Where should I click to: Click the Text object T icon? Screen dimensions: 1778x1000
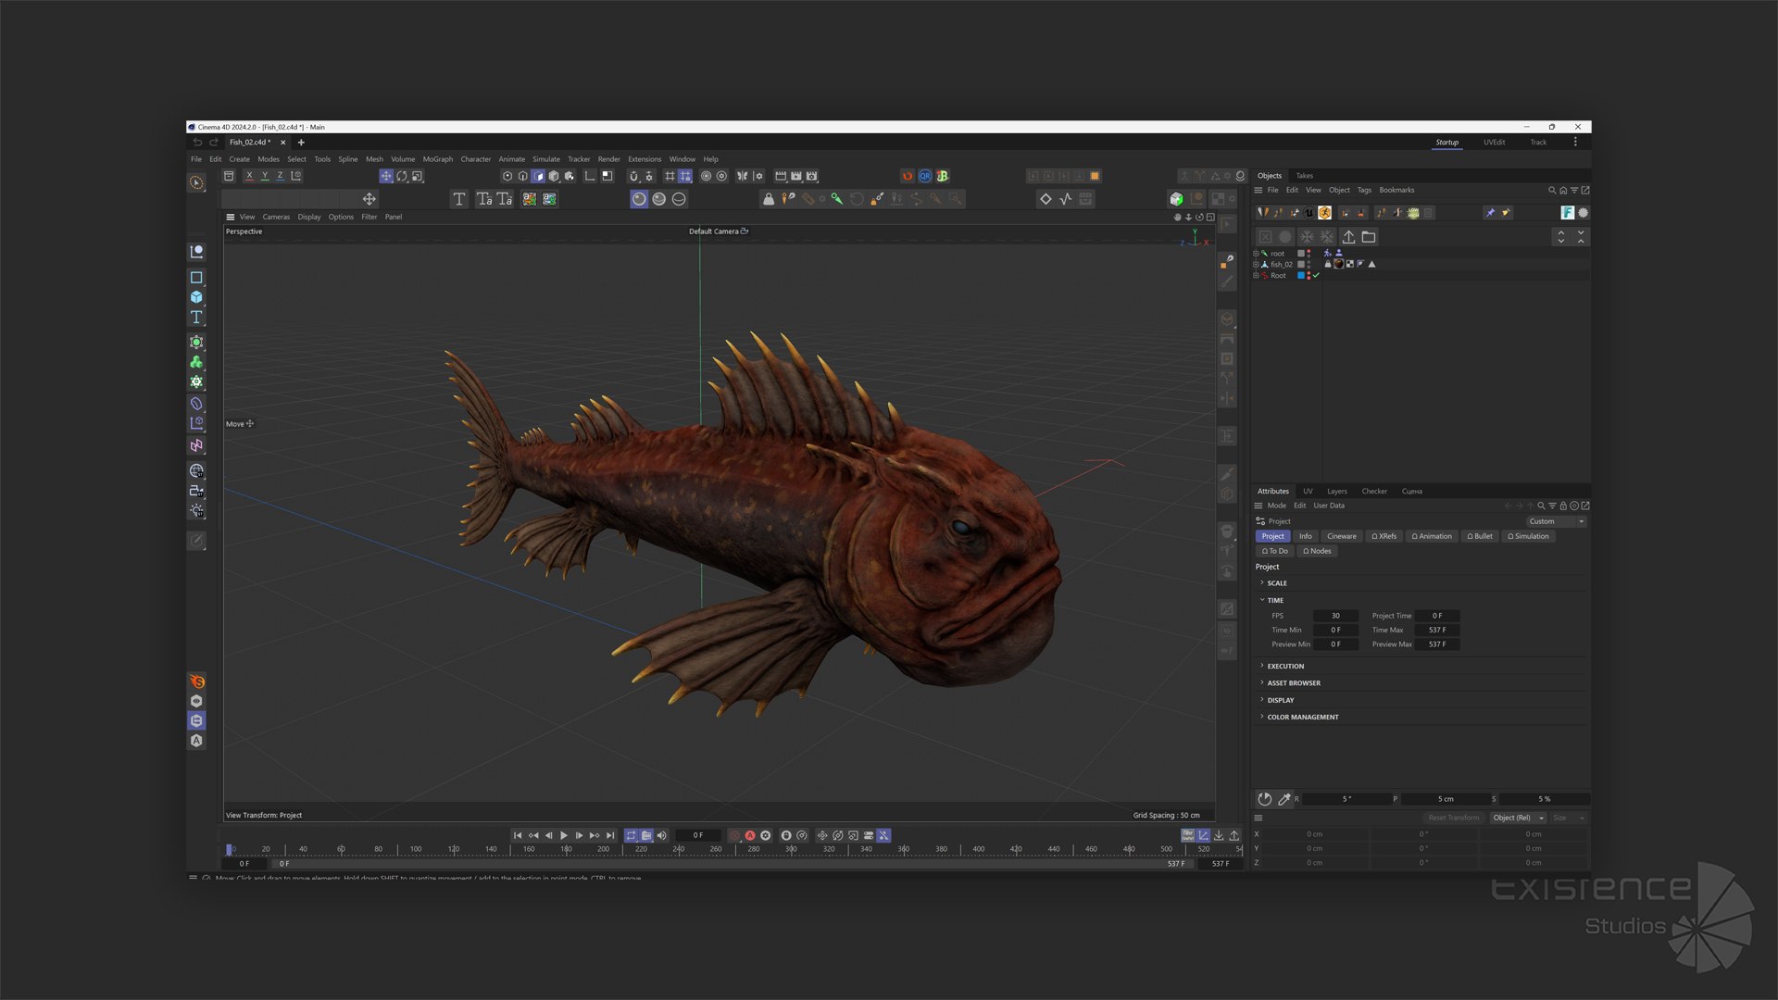coord(458,199)
